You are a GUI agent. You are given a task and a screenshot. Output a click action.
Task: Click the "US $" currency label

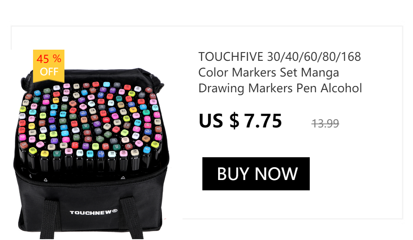[219, 121]
